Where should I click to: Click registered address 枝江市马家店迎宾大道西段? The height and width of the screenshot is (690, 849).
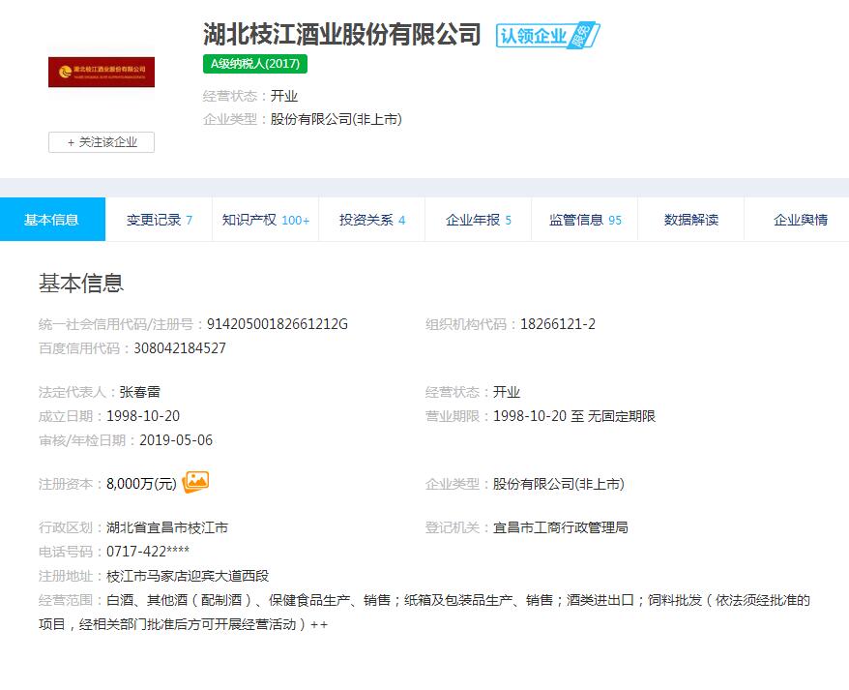click(188, 576)
